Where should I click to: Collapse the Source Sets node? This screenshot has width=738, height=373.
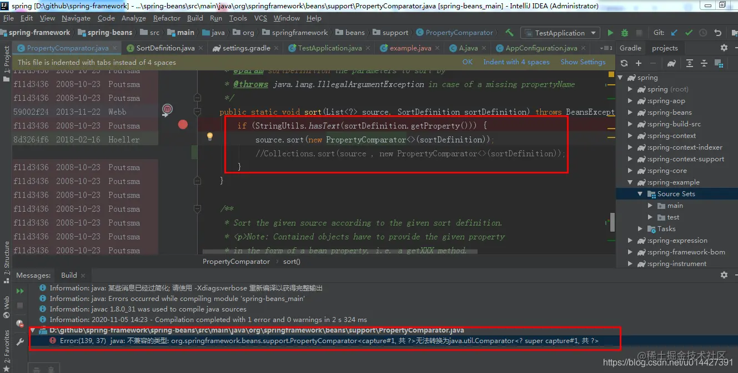pos(640,194)
